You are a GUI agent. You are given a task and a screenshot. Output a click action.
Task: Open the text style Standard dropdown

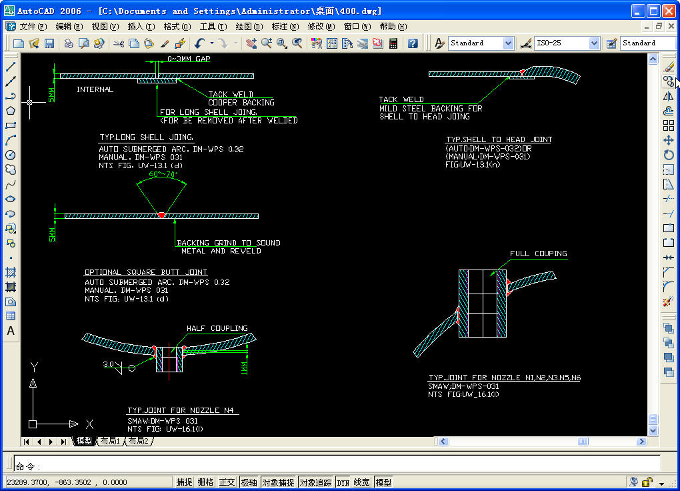click(x=508, y=43)
